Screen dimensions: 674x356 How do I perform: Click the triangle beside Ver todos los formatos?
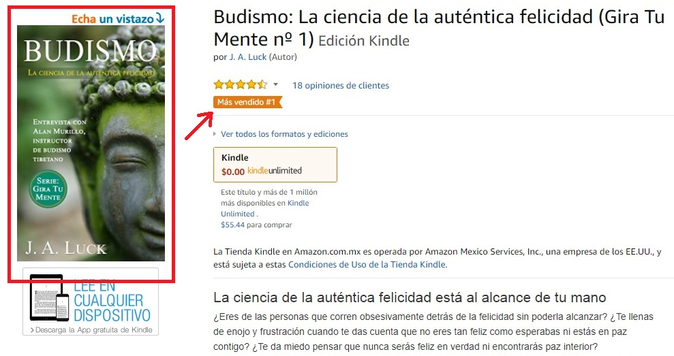click(x=215, y=134)
